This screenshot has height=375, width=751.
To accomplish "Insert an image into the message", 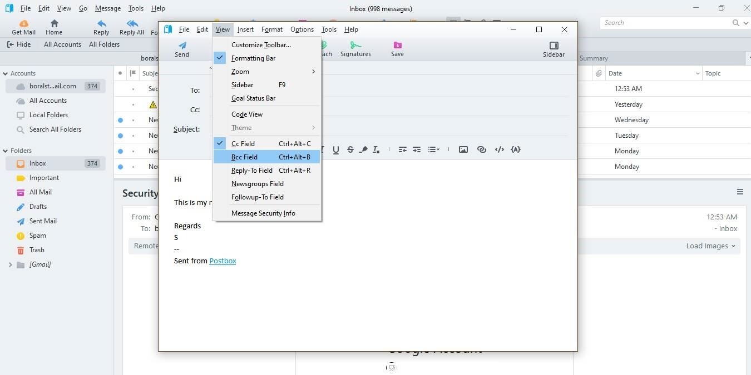I will coord(463,149).
